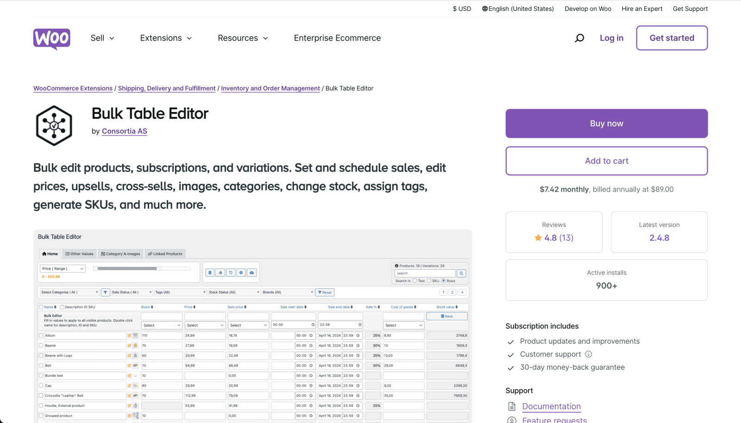Screen dimensions: 741x423
Task: Click the price range slider handle
Action: pyautogui.click(x=159, y=268)
